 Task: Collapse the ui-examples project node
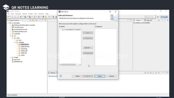(8, 23)
